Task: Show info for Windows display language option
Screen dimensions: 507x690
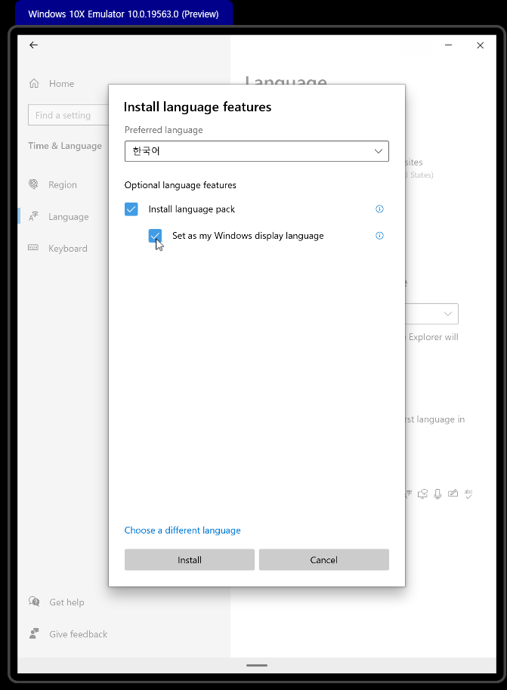Action: [x=379, y=236]
